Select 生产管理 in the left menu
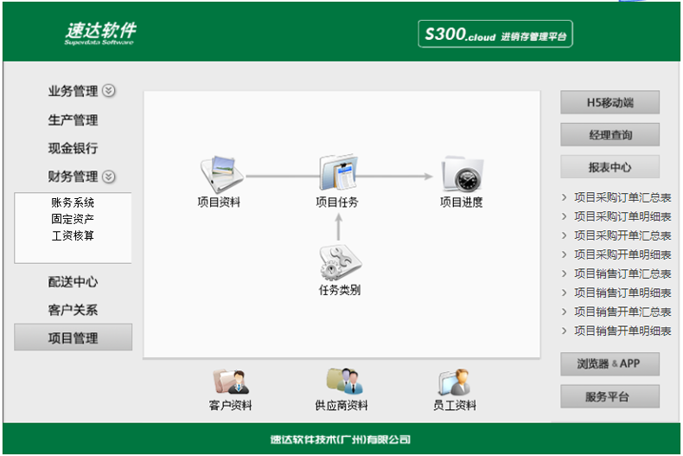This screenshot has height=456, width=683. (73, 120)
